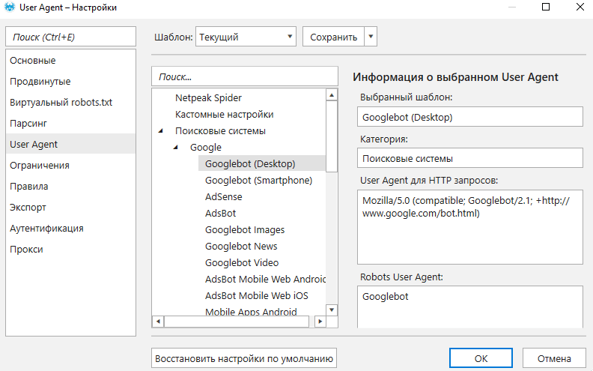Click the tree list scroll down arrow

point(332,310)
